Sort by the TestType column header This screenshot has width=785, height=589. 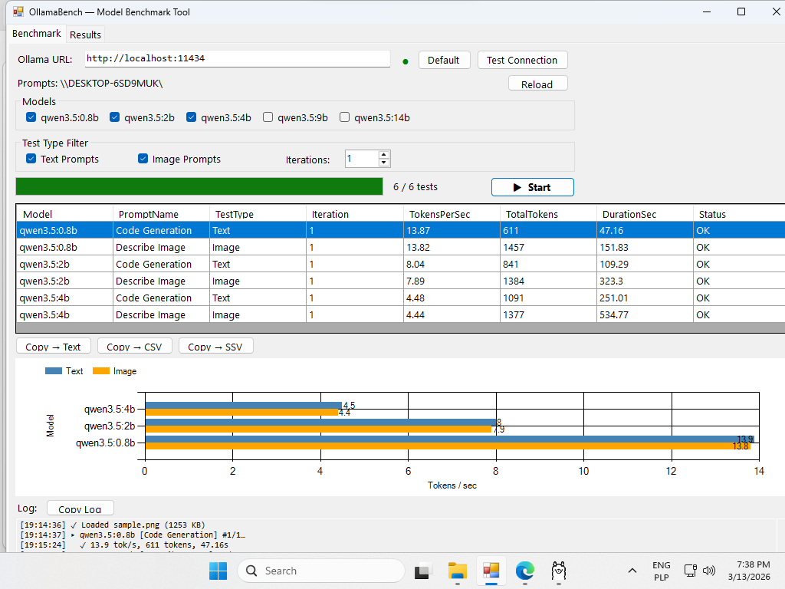258,214
